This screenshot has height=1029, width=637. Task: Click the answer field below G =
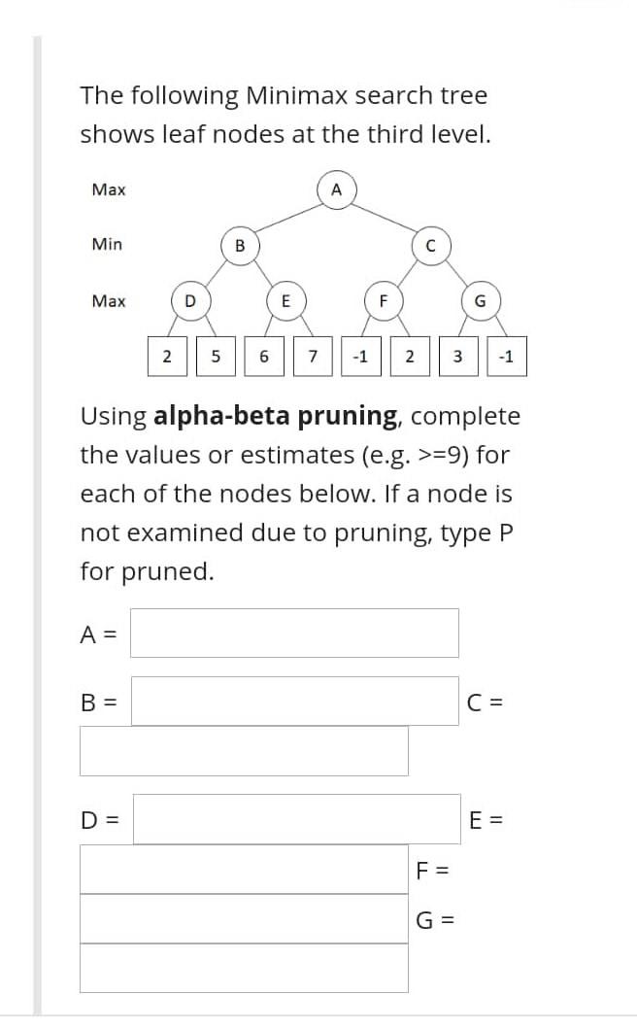point(243,968)
